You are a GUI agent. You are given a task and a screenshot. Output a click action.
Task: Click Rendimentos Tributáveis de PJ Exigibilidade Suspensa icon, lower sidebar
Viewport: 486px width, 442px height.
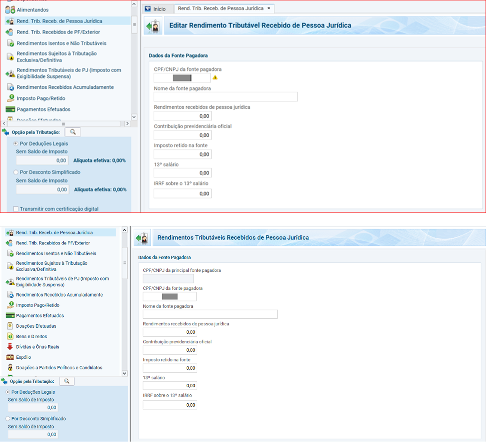(10, 282)
